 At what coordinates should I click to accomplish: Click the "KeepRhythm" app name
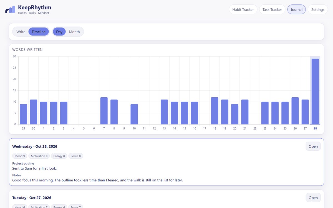35,7
